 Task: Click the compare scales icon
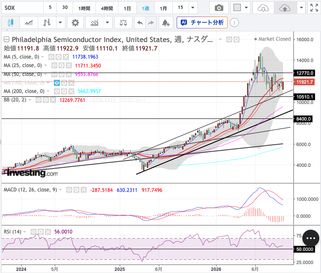pos(123,23)
